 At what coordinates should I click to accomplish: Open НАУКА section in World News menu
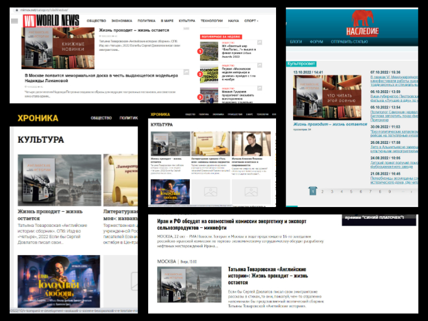coord(233,21)
